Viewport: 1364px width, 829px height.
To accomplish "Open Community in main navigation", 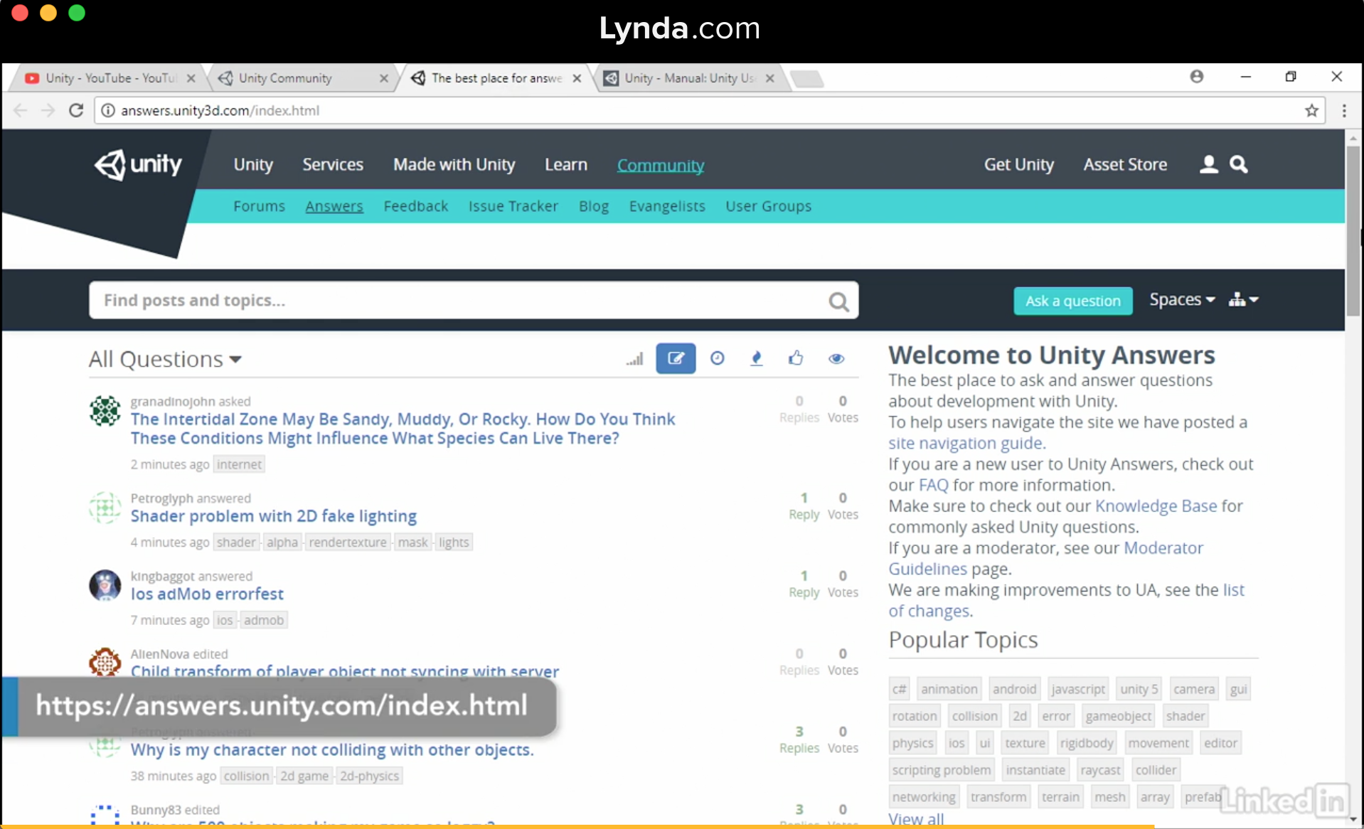I will pyautogui.click(x=661, y=165).
